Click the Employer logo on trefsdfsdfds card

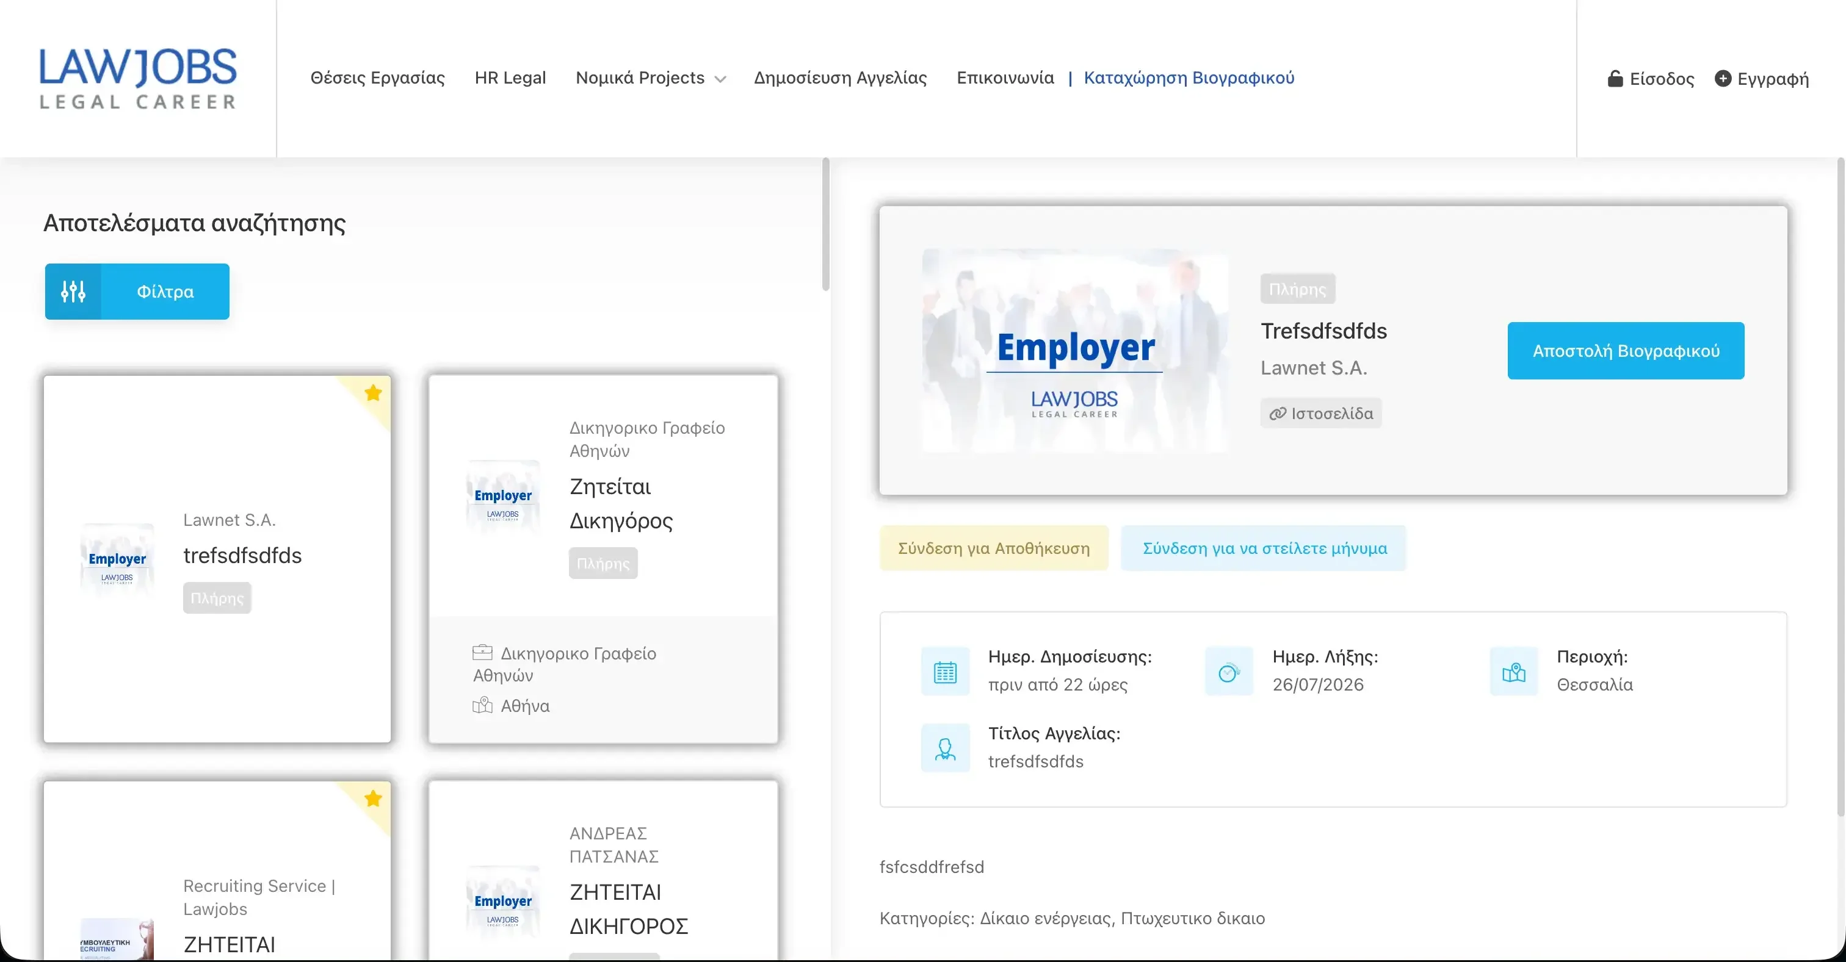(117, 560)
